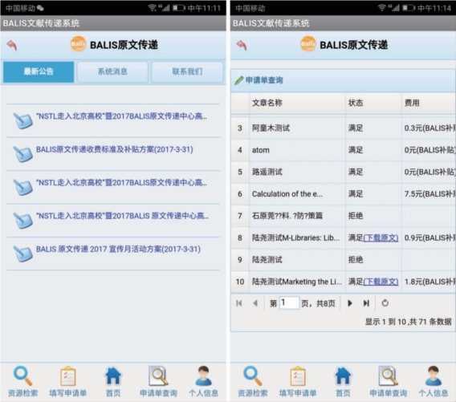Click note icon beside BALIS 原文传递 2017 宣传月 announcement
456x402 pixels.
click(x=22, y=254)
